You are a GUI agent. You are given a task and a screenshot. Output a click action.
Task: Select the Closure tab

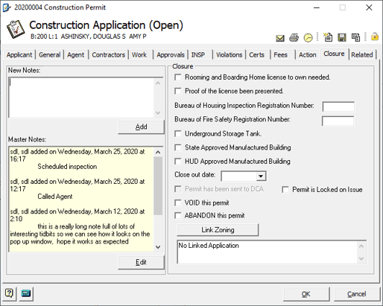[x=334, y=54]
